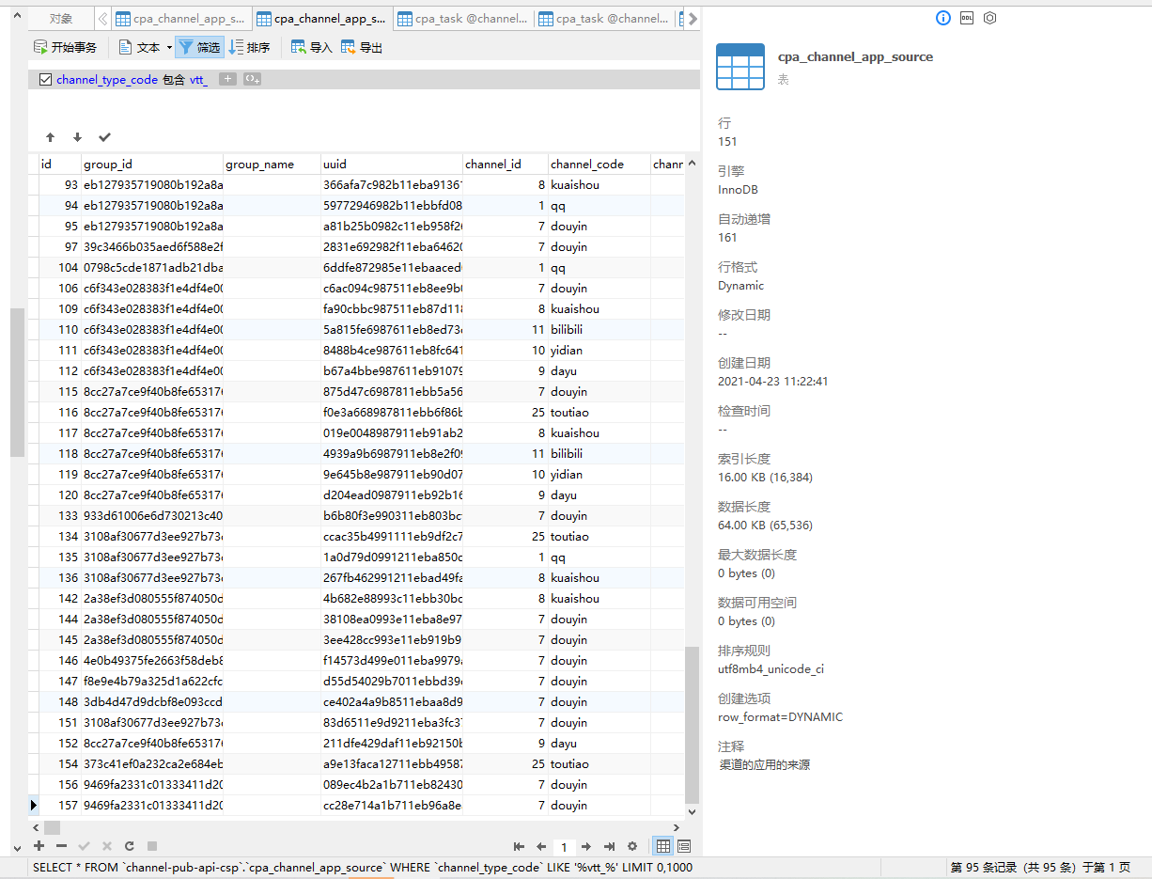Delete record with the minus icon
Screen dimensions: 1152x879
[x=61, y=846]
